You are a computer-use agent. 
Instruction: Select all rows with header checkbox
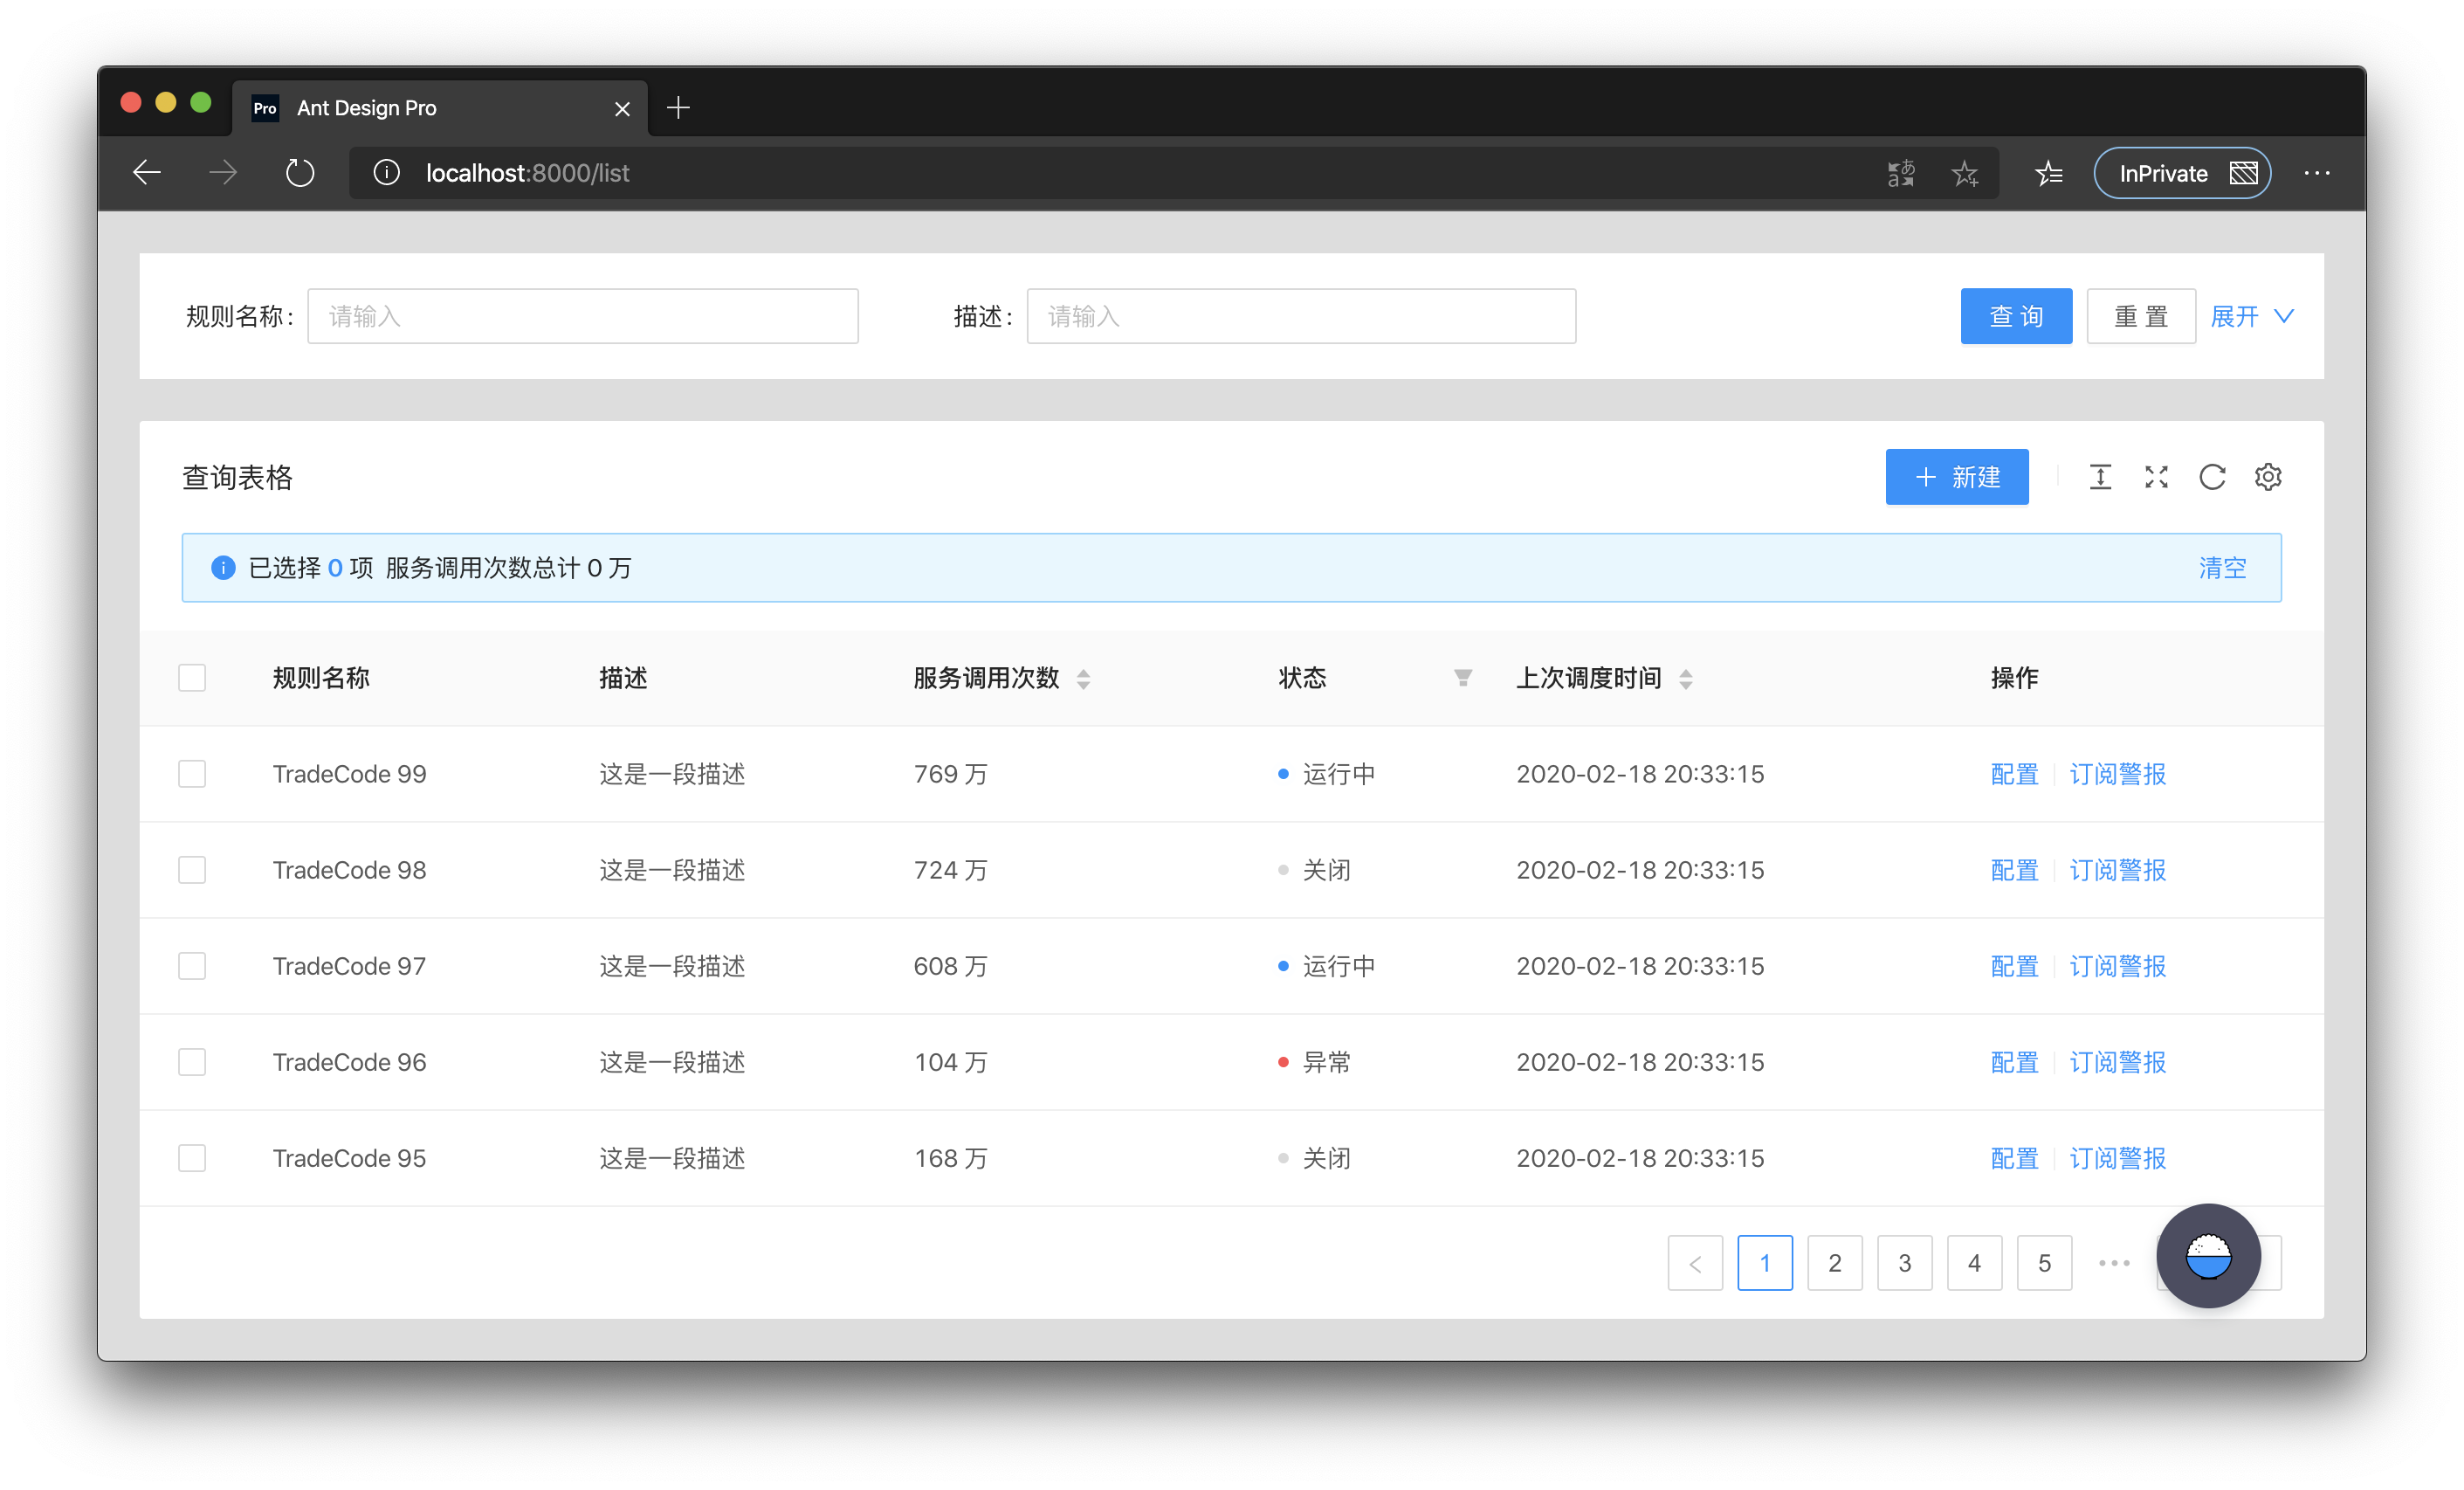192,678
